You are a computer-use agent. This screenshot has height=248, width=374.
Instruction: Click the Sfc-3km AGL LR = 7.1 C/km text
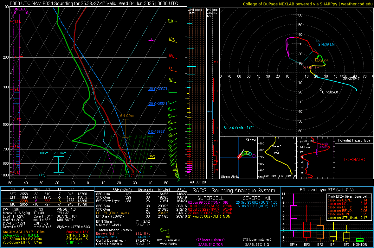coord(24,232)
